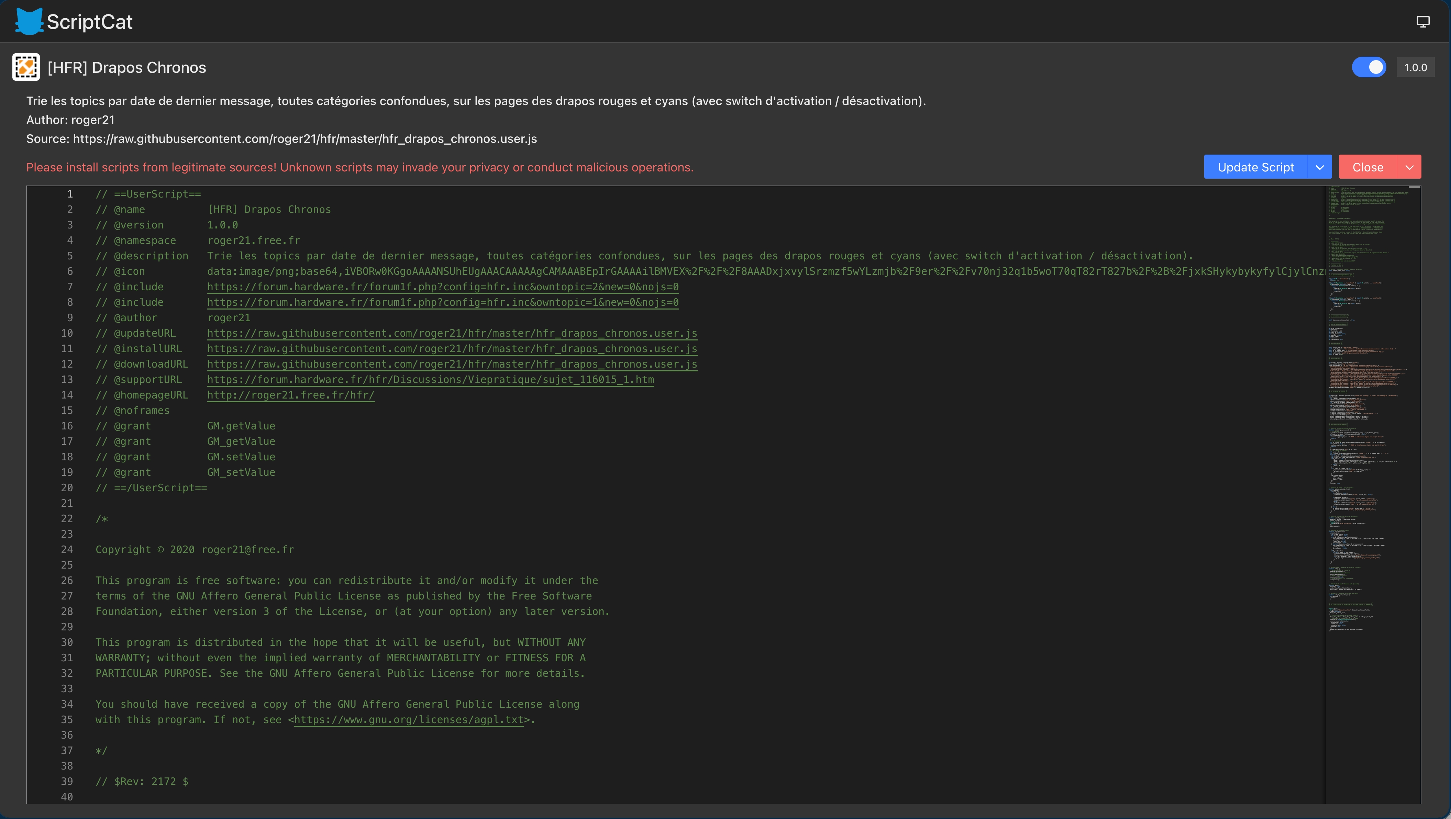Click the 1.0.0 version tag

(x=1416, y=67)
